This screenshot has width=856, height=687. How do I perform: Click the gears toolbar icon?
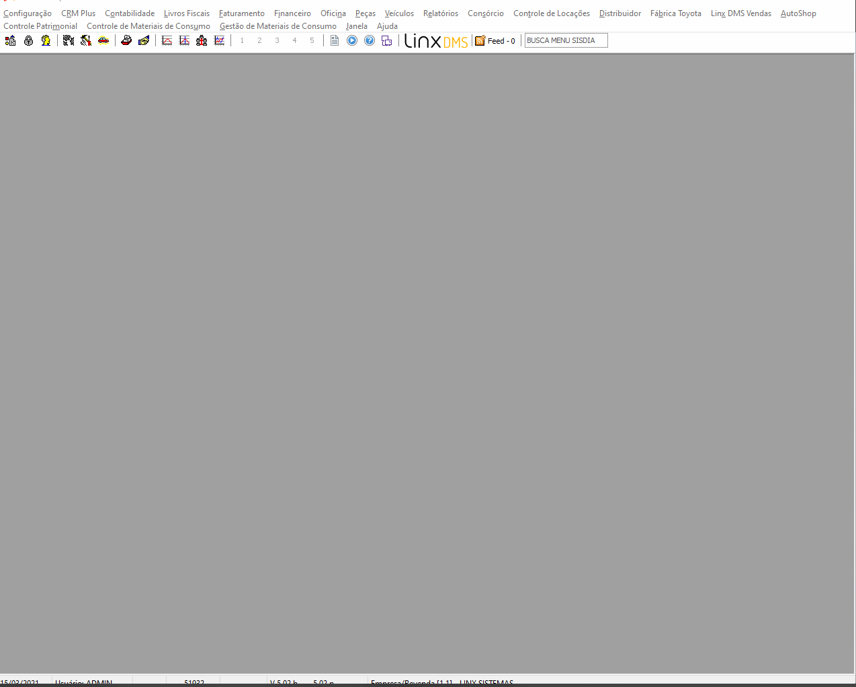click(69, 41)
